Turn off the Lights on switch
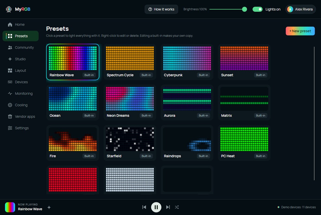Viewport: 321px width, 215px height. pyautogui.click(x=258, y=9)
